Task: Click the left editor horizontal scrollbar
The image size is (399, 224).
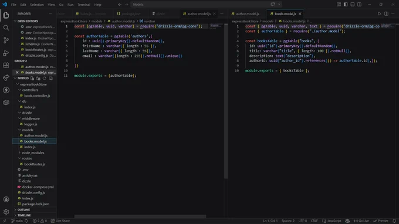Action: (x=140, y=216)
